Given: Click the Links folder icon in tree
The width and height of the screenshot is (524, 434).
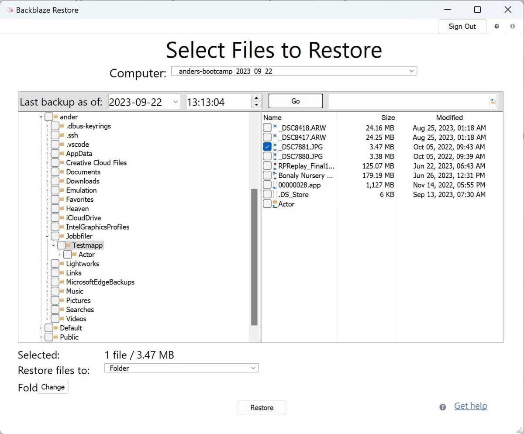Looking at the screenshot, I should pos(62,273).
